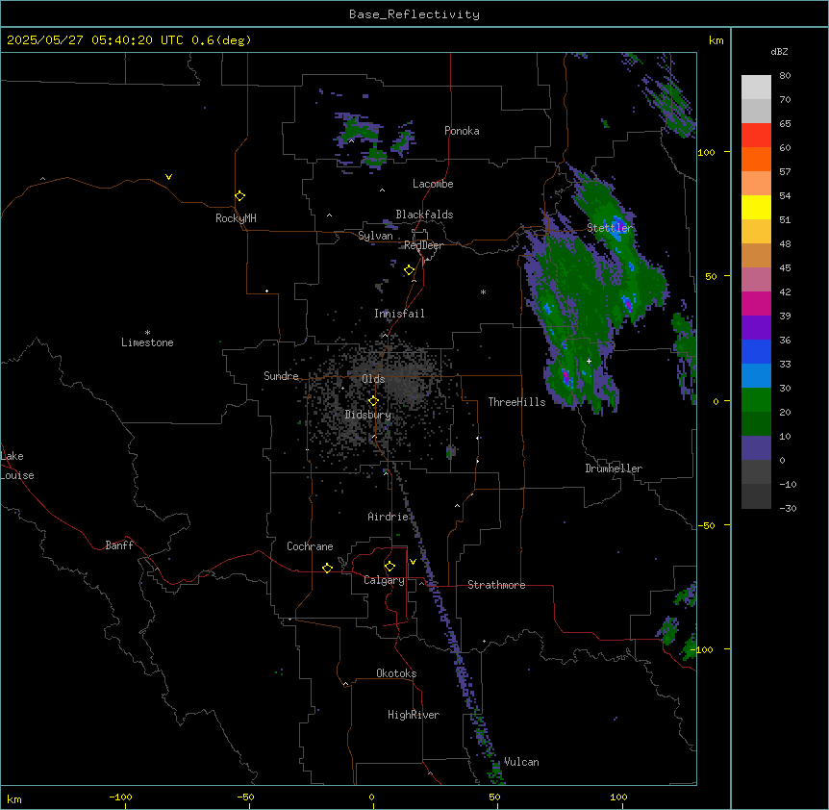Click the yellow diamond marker below Cochrane
The width and height of the screenshot is (829, 810).
pos(327,568)
